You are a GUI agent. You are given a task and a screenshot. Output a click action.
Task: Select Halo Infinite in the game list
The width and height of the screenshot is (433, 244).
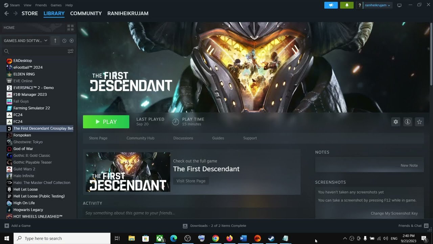(x=24, y=176)
